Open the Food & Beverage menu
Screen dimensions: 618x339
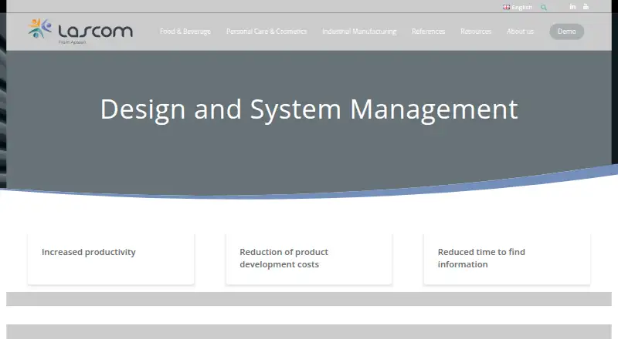tap(185, 32)
